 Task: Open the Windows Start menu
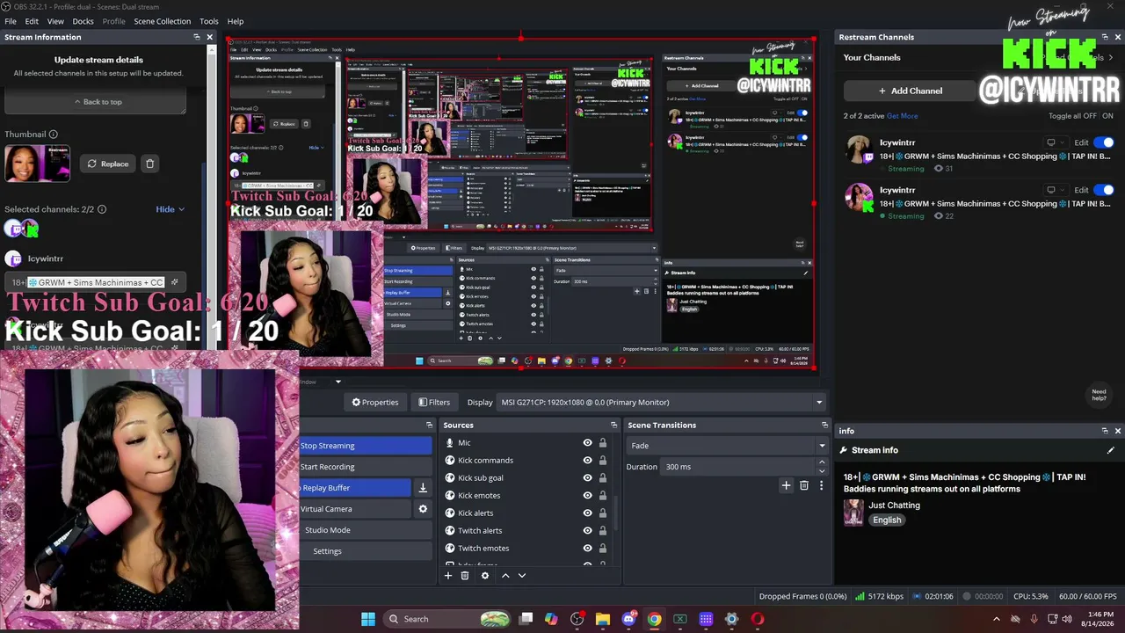coord(368,619)
